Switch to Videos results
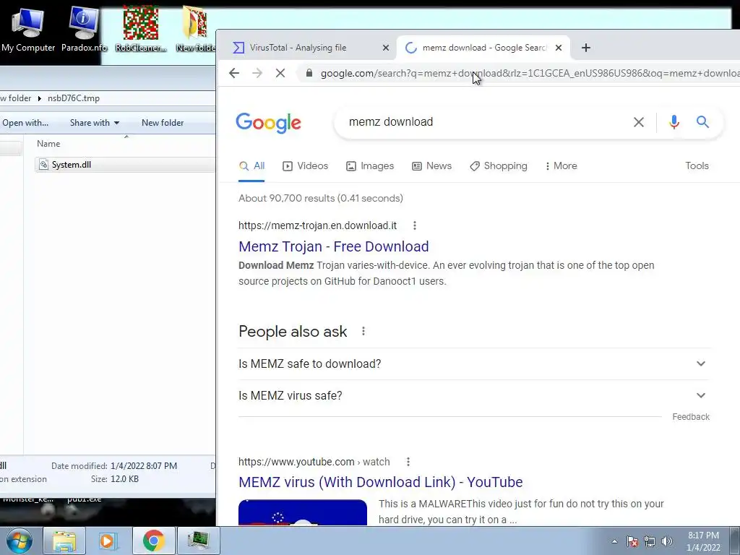740x555 pixels. pos(306,166)
